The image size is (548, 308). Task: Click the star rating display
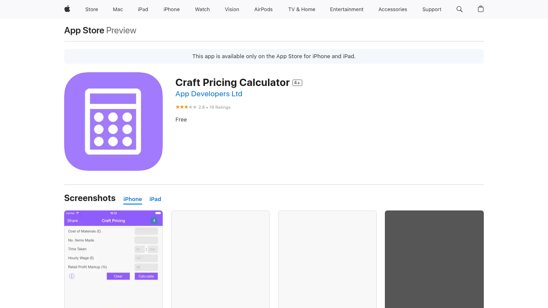(186, 107)
